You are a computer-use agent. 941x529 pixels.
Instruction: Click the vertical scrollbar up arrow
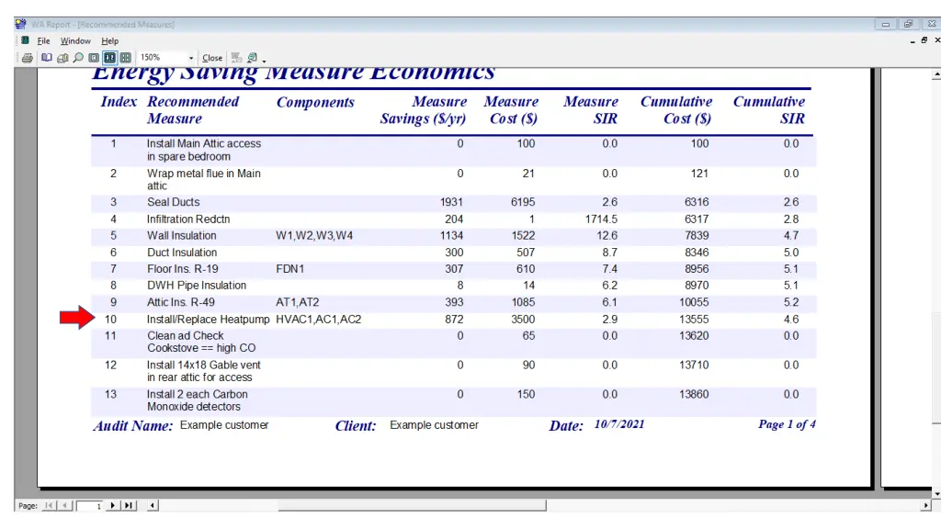tap(936, 75)
